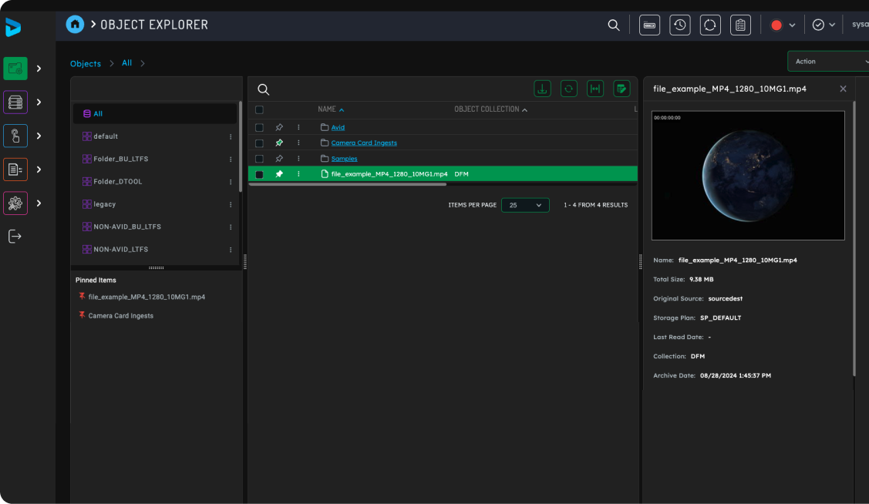Open the purple database panel in sidebar
Screen dimensions: 869x504
15,102
